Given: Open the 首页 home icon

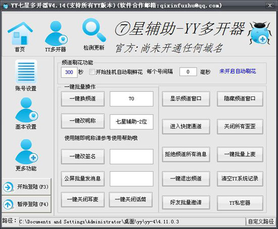Looking at the screenshot, I should tap(20, 34).
